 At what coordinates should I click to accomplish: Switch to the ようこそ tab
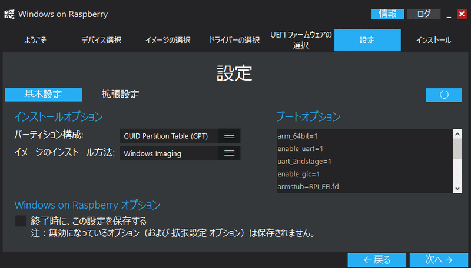[35, 40]
